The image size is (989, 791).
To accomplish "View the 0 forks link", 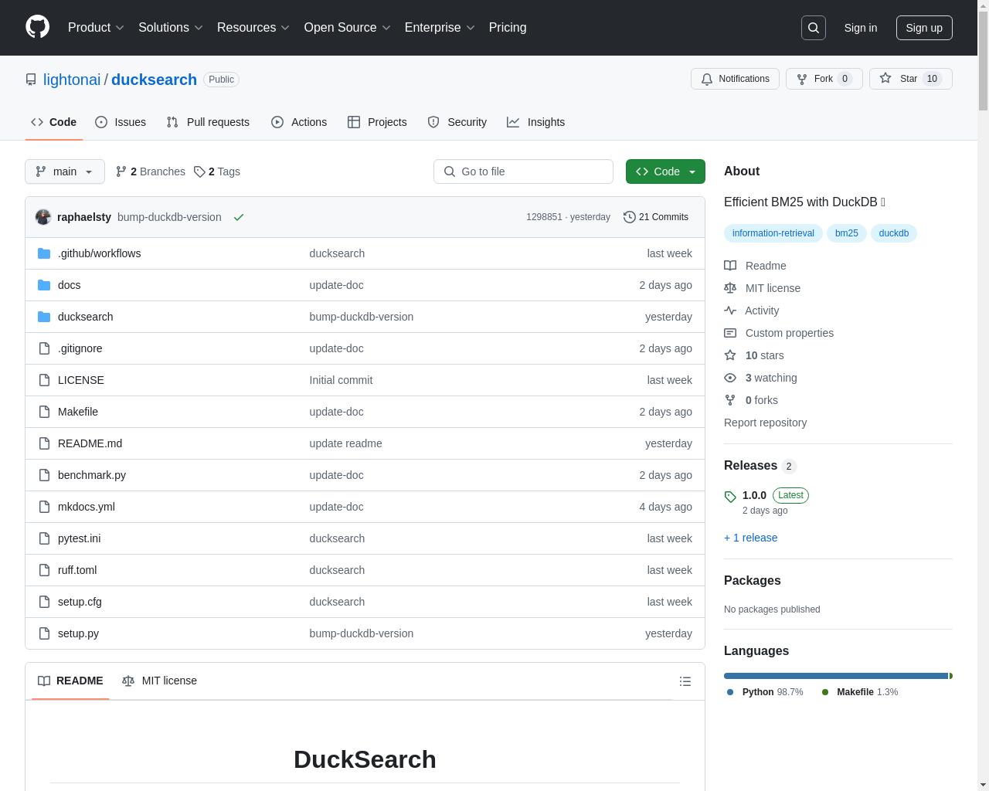I will (x=751, y=400).
